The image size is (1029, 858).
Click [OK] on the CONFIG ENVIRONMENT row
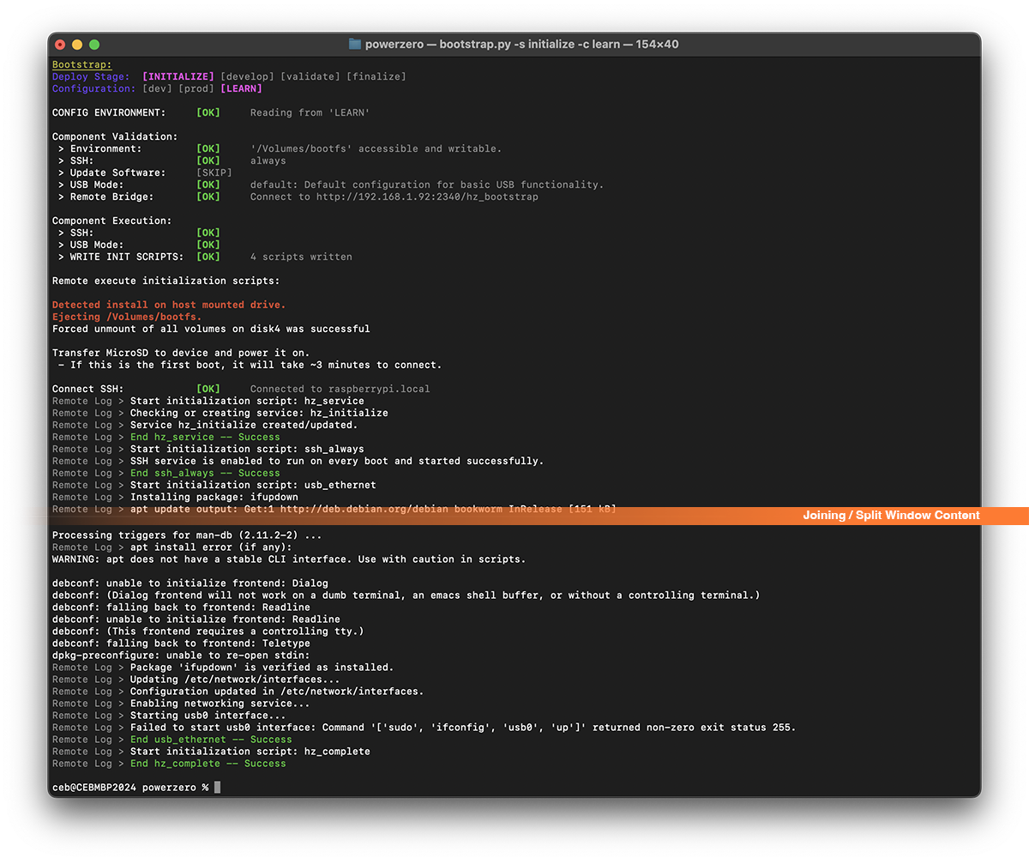[x=208, y=112]
